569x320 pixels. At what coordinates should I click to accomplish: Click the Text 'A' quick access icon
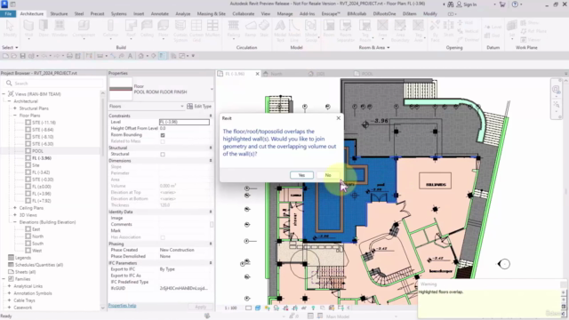[130, 56]
